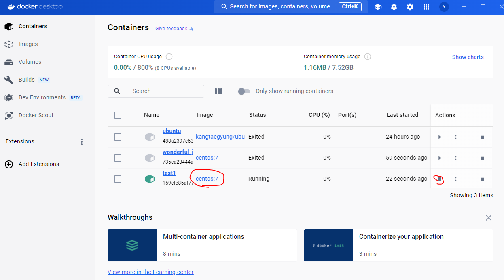Open the Troubleshoot bug icon
Image resolution: width=504 pixels, height=280 pixels.
point(394,7)
